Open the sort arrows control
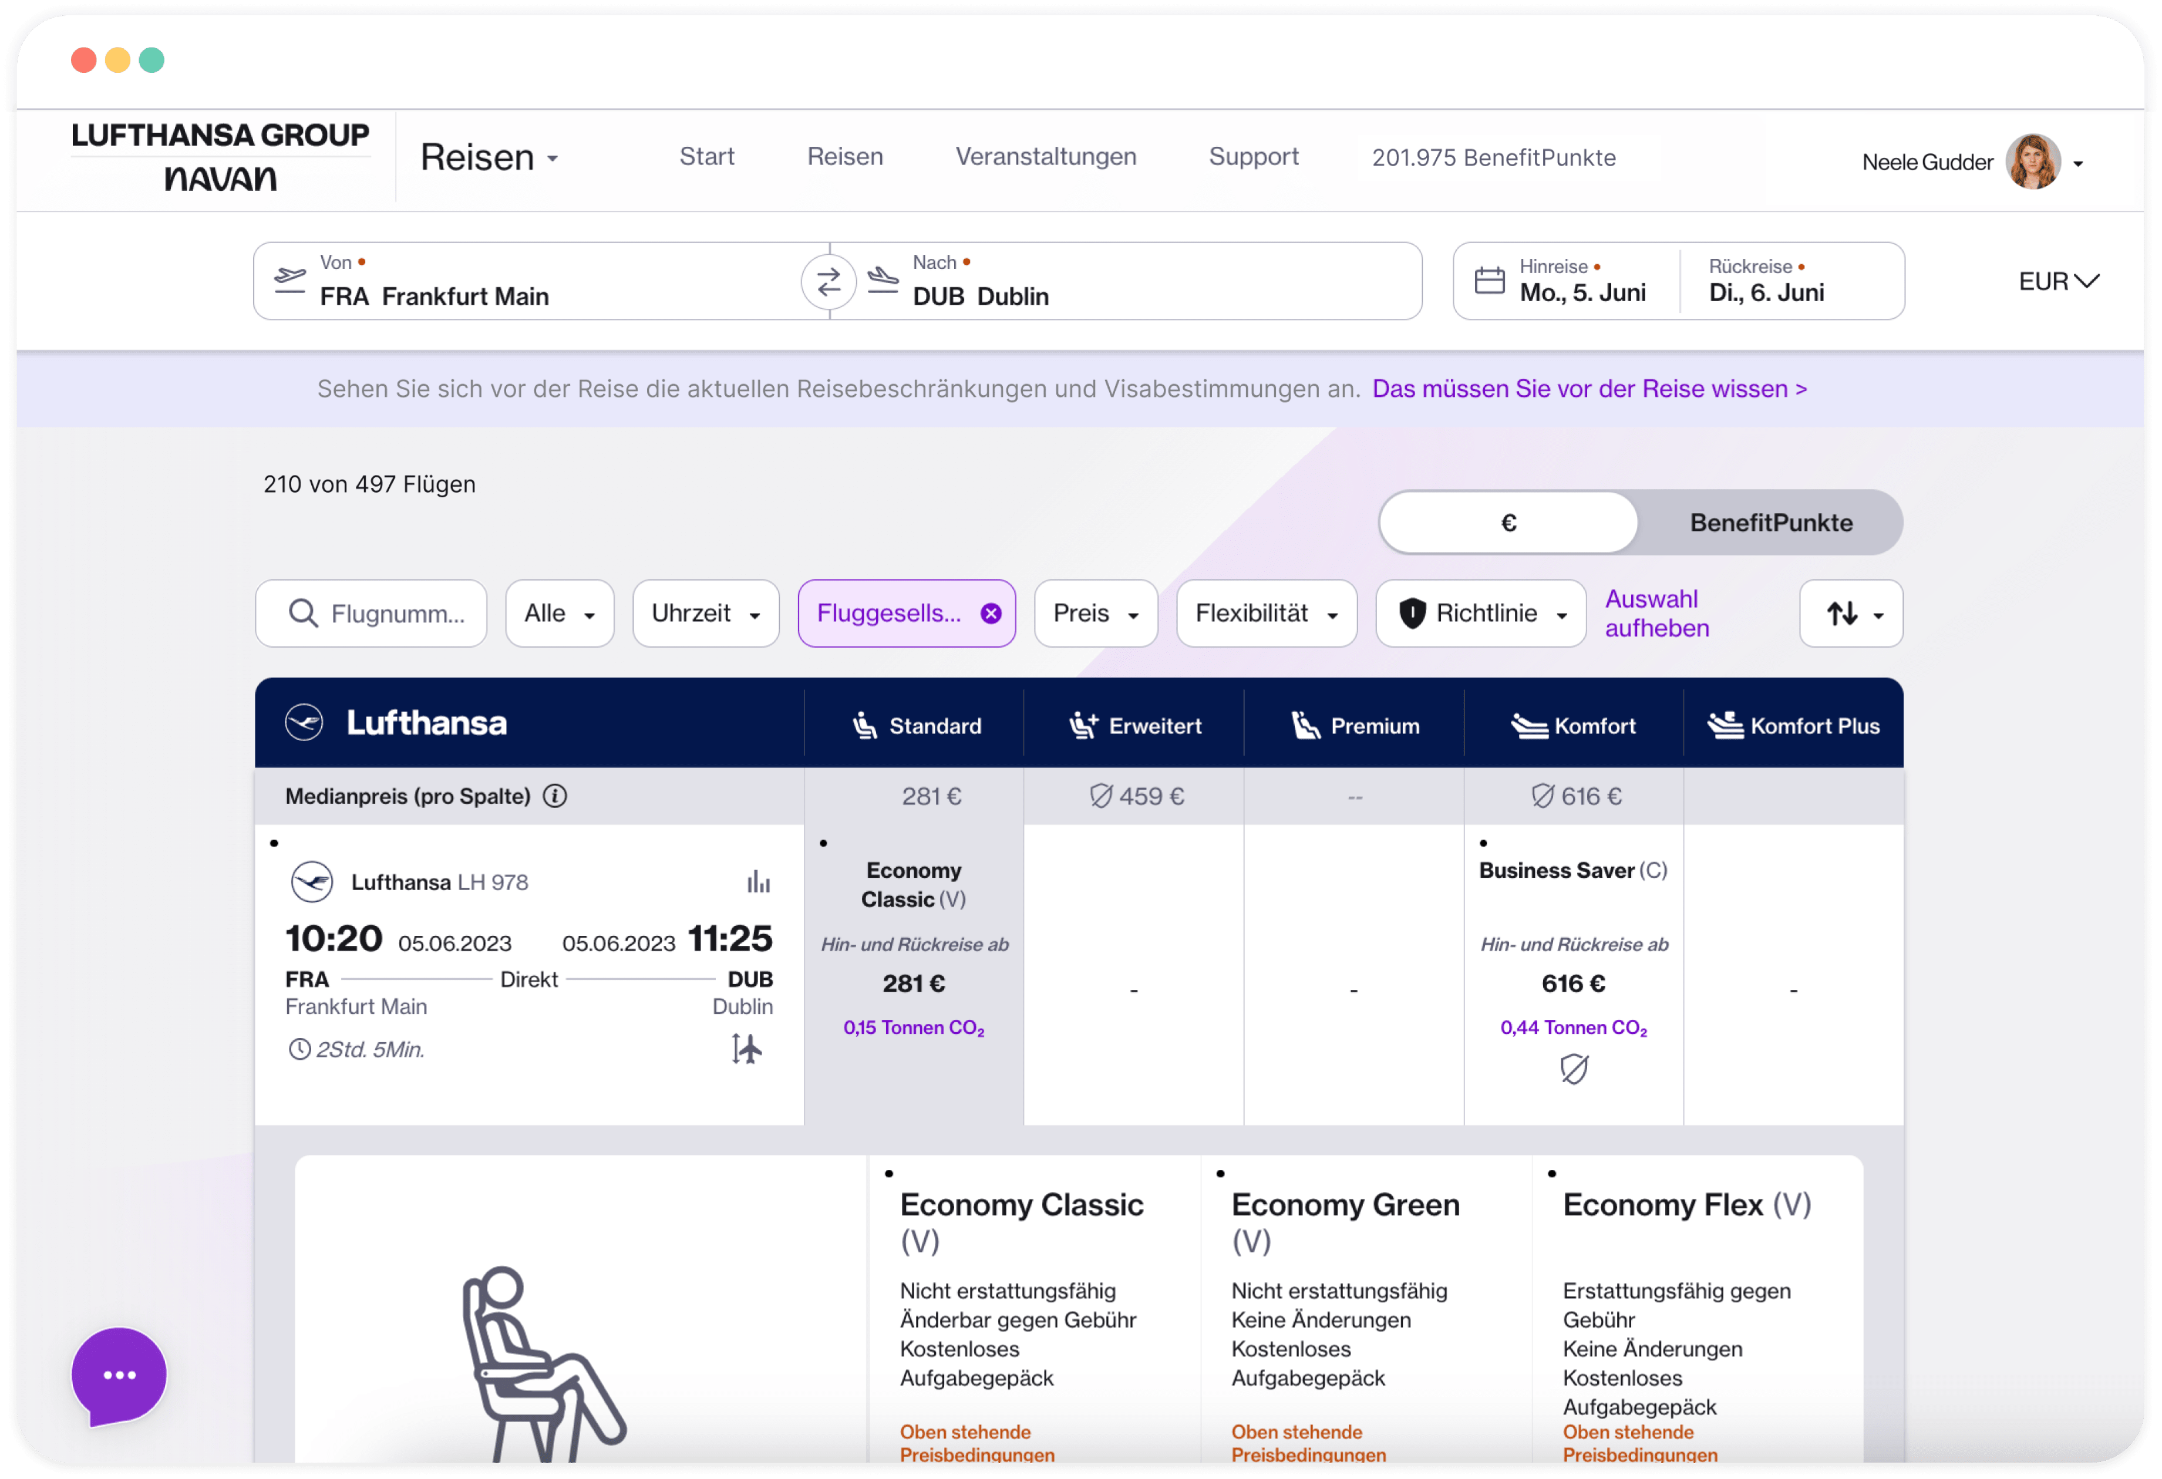Screen dimensions: 2162x1479 pyautogui.click(x=1850, y=613)
